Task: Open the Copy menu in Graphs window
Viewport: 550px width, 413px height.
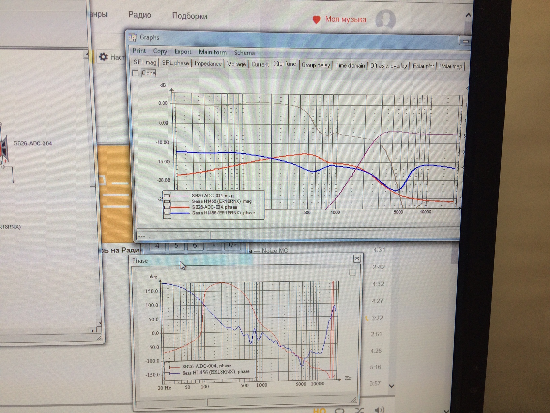Action: 160,51
